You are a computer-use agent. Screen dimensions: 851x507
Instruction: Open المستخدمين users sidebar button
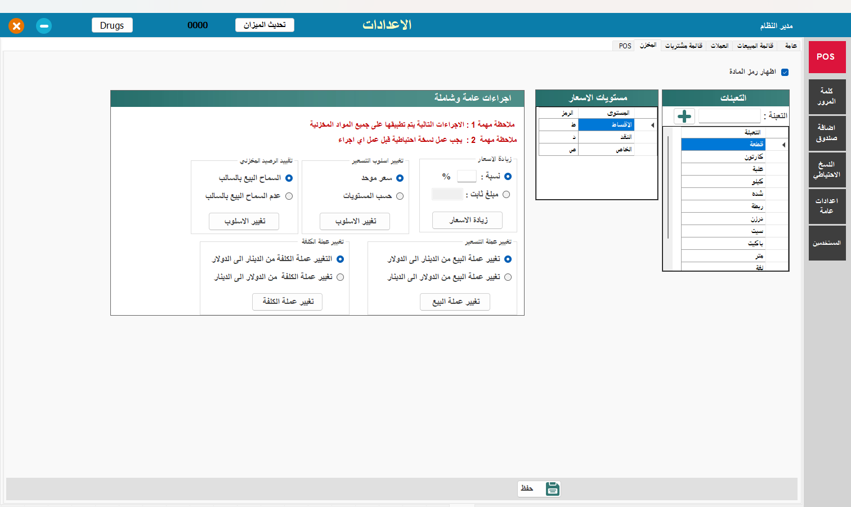827,243
